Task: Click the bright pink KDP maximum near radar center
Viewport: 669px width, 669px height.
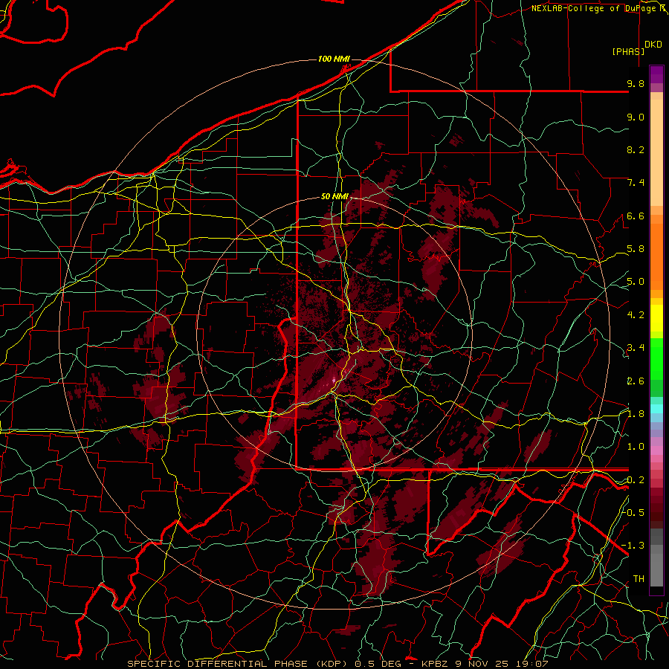Action: pos(334,379)
